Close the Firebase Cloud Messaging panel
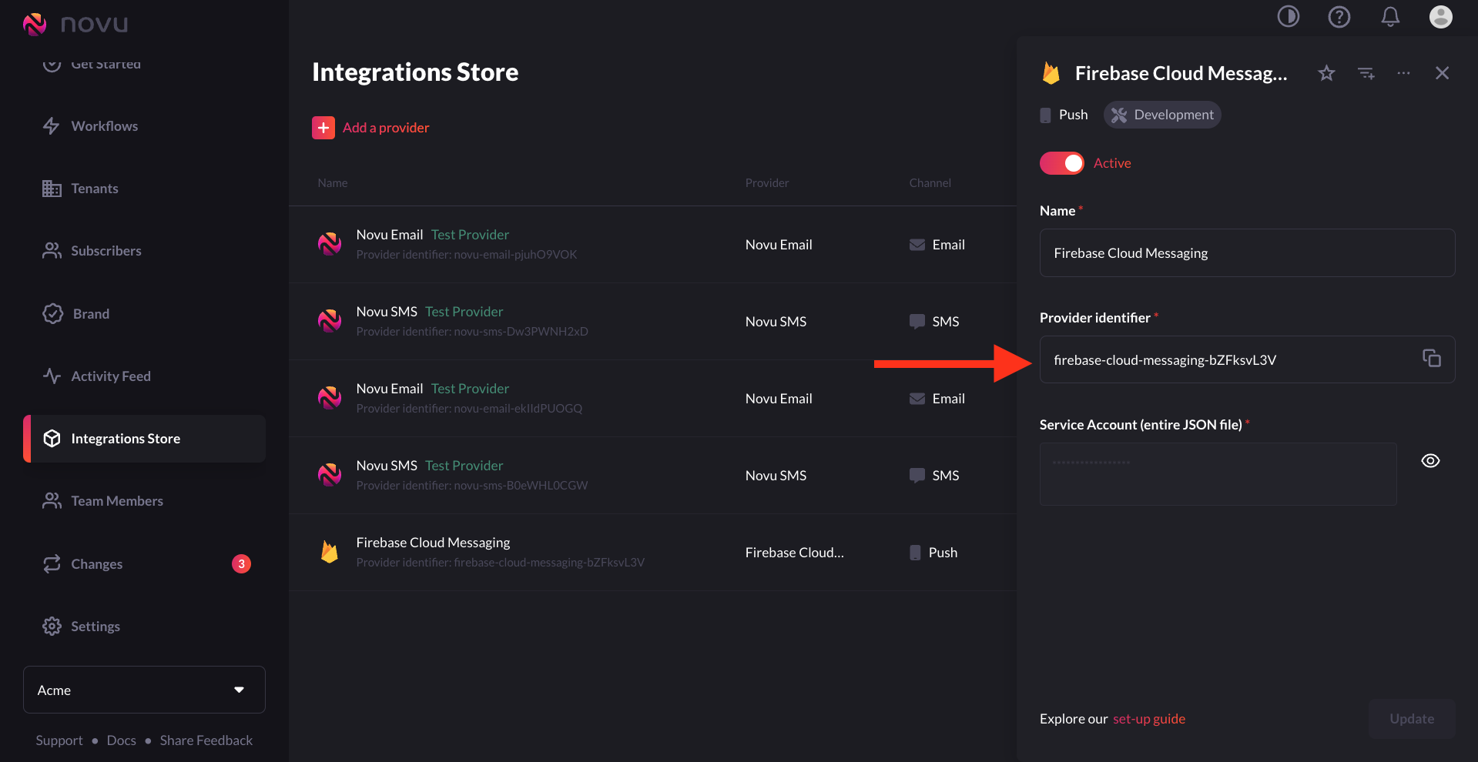 click(x=1443, y=73)
